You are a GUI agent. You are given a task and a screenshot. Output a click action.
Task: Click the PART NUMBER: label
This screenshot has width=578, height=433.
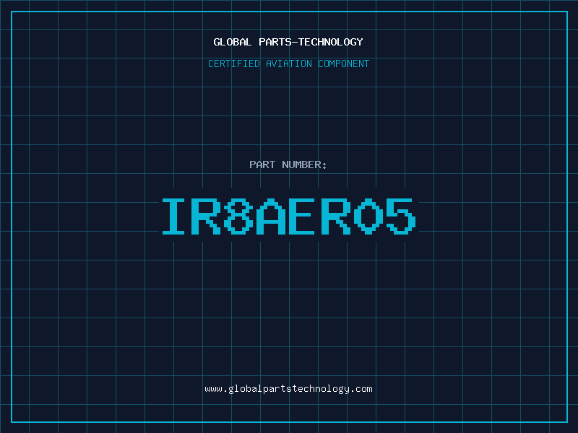[288, 165]
